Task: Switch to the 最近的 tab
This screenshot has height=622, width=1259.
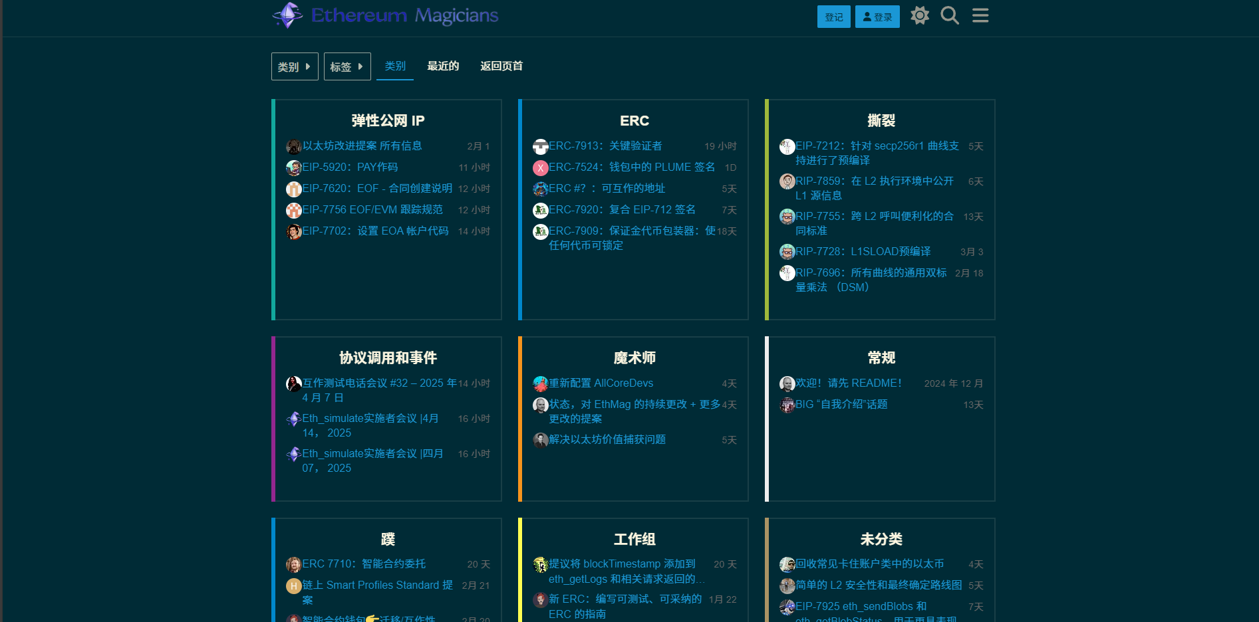Action: tap(443, 66)
